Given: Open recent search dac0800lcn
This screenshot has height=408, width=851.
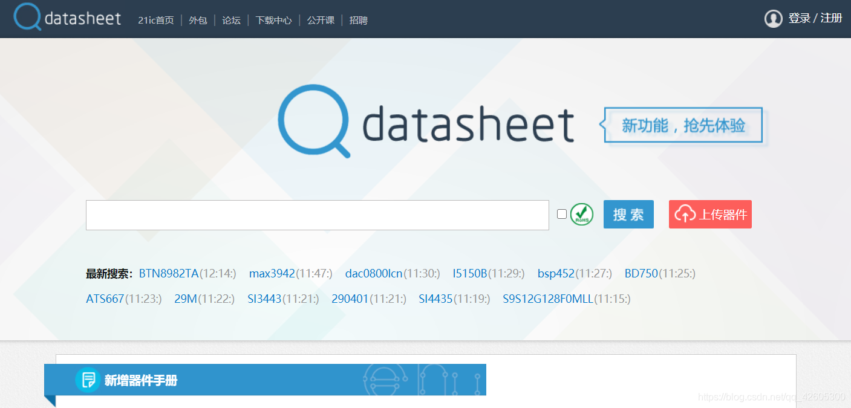Looking at the screenshot, I should tap(374, 274).
